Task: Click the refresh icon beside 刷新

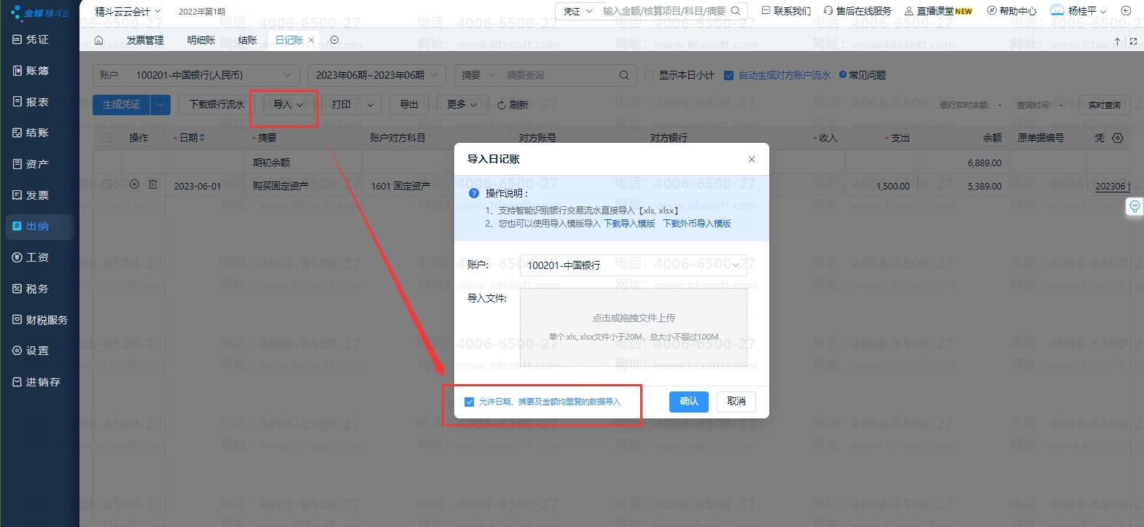Action: pos(502,105)
